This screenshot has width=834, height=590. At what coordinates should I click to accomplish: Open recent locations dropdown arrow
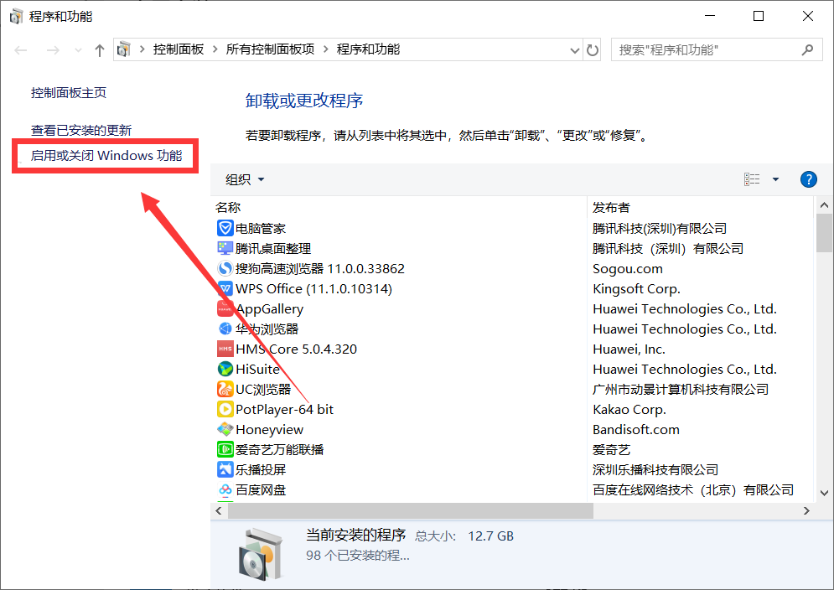[78, 50]
